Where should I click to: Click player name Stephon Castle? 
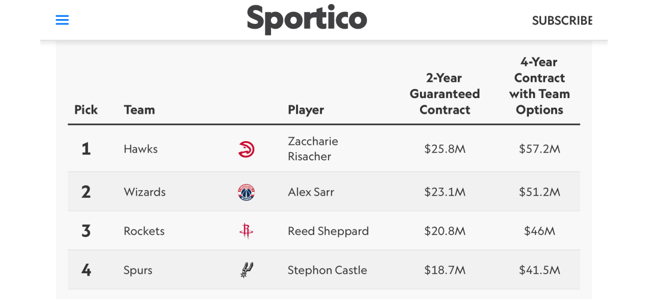[x=327, y=270]
